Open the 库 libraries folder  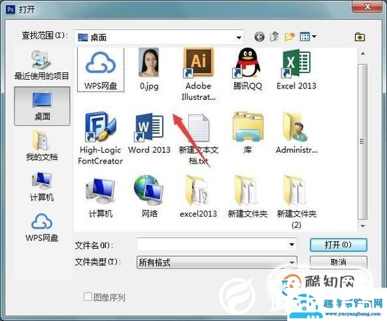pyautogui.click(x=247, y=133)
